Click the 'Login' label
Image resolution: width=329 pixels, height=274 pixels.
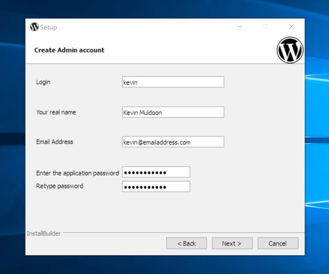(43, 82)
